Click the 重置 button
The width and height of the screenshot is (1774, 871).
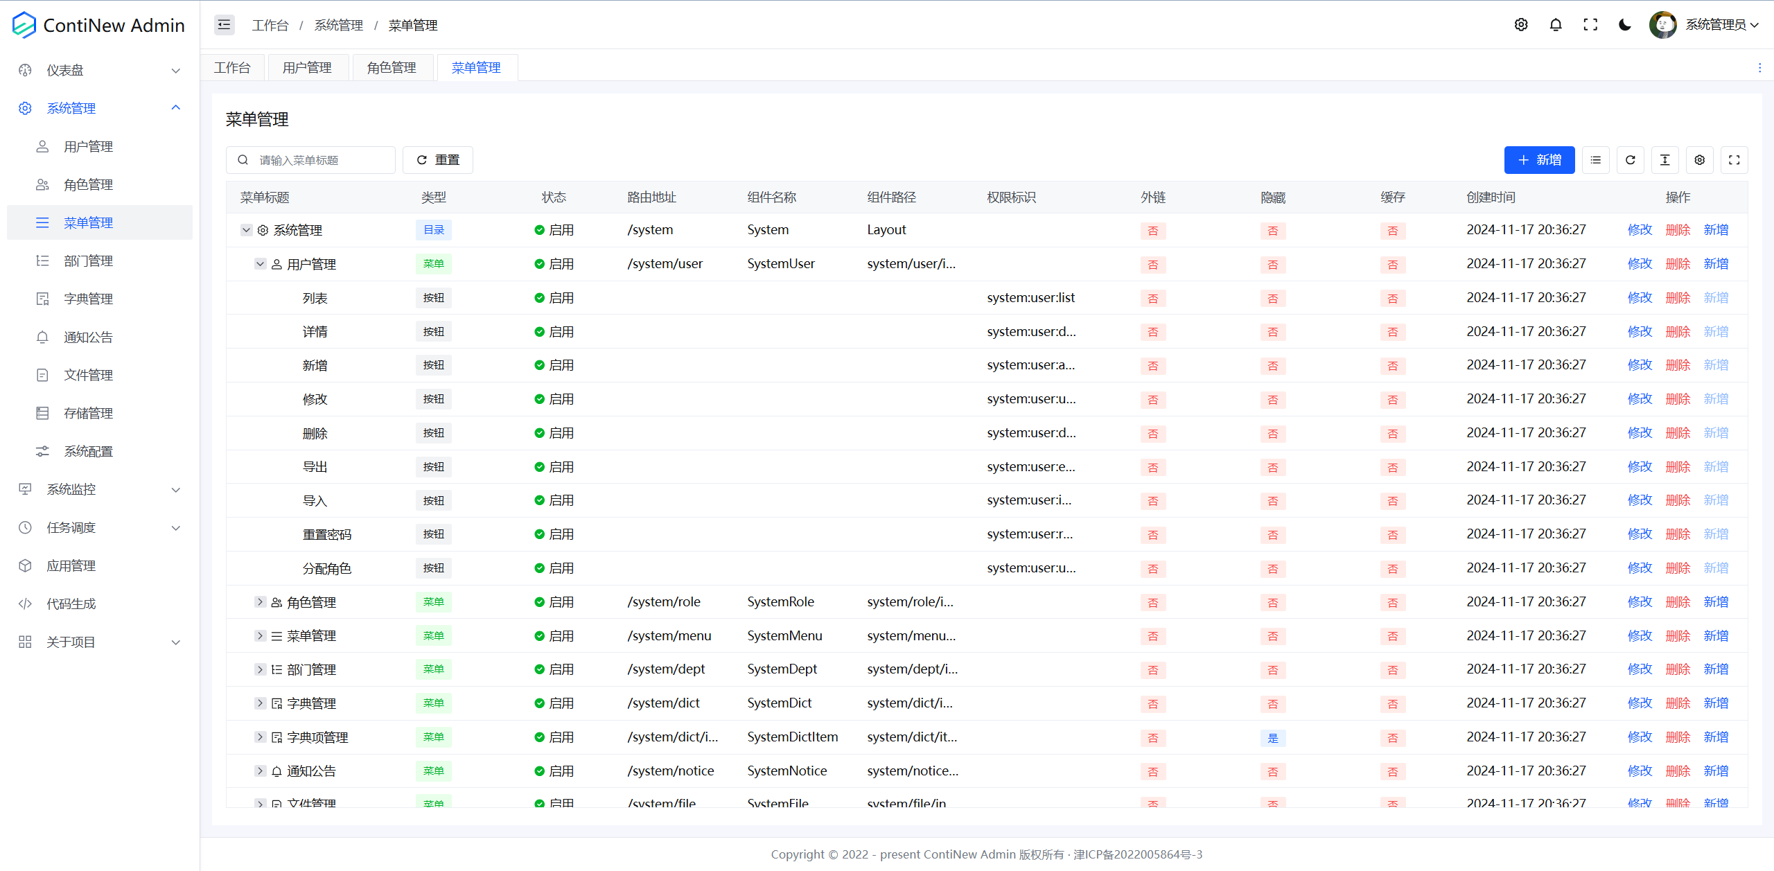pos(438,160)
